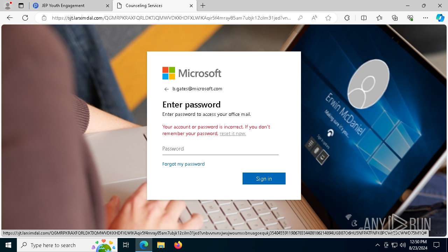
Task: Open the volume control tray icon
Action: [403, 245]
